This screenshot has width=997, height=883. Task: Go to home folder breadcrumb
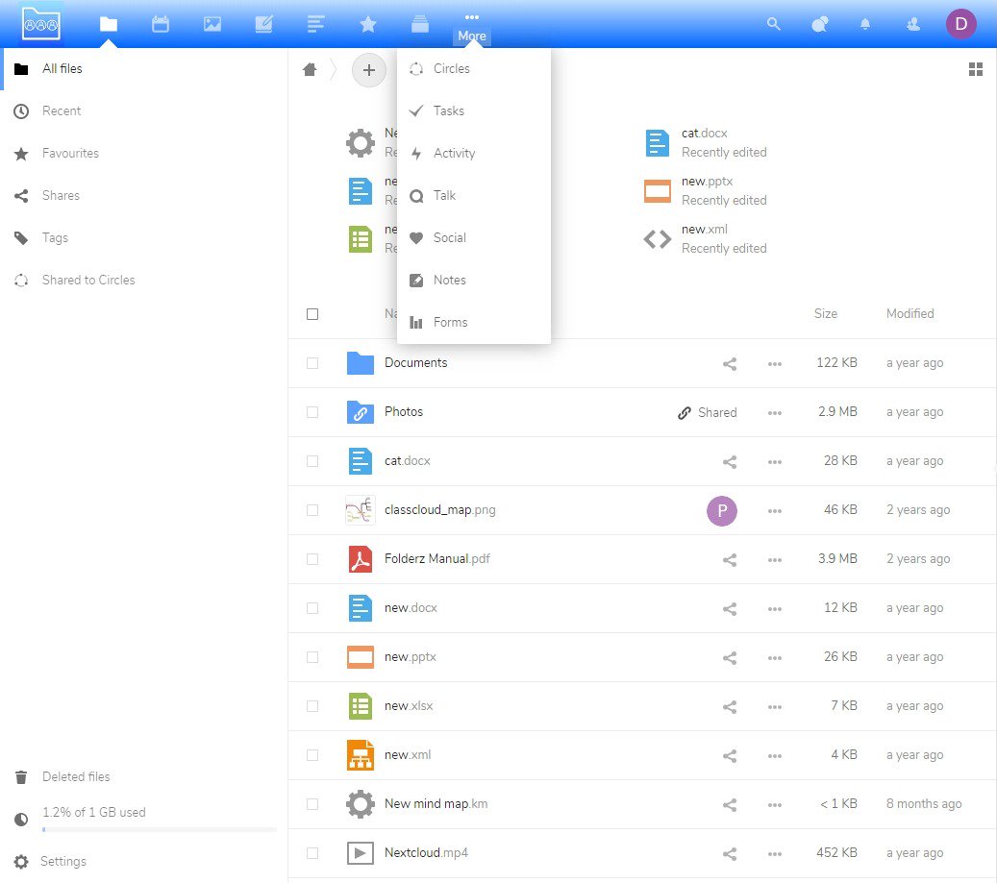[x=310, y=69]
